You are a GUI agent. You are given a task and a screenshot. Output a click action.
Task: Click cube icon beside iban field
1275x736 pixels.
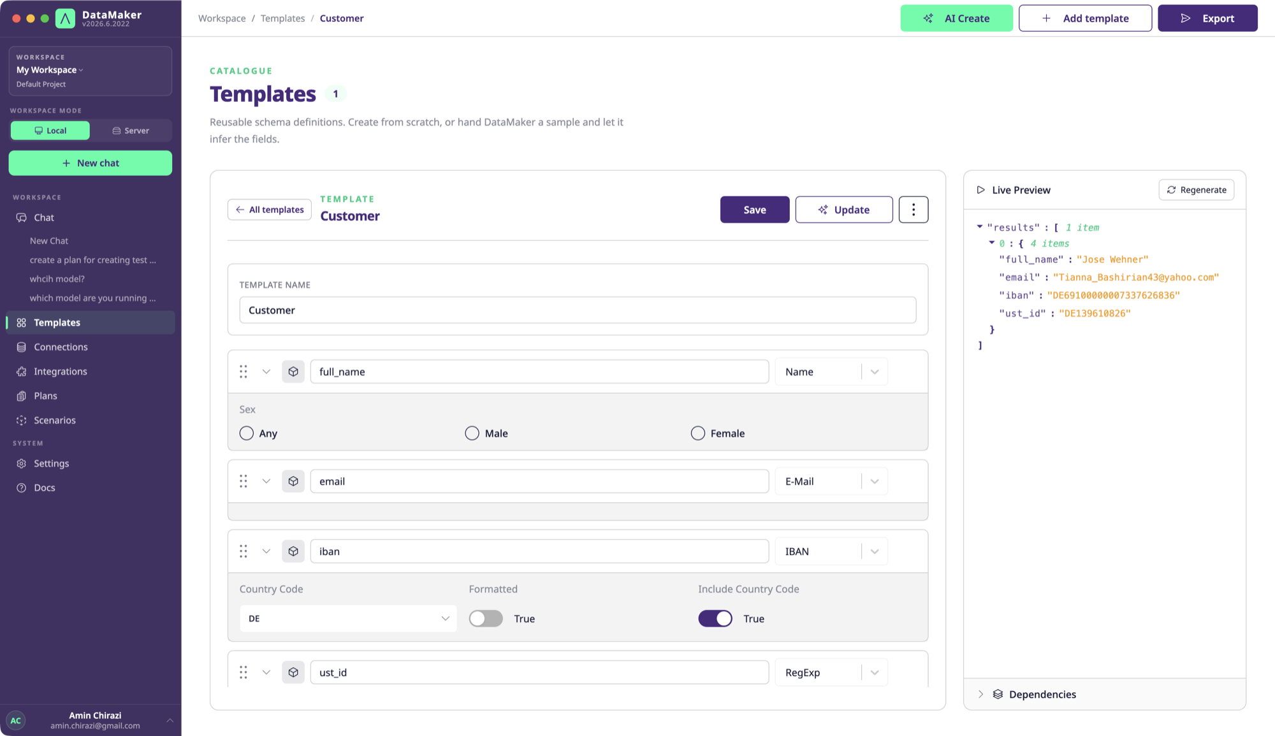click(x=293, y=551)
